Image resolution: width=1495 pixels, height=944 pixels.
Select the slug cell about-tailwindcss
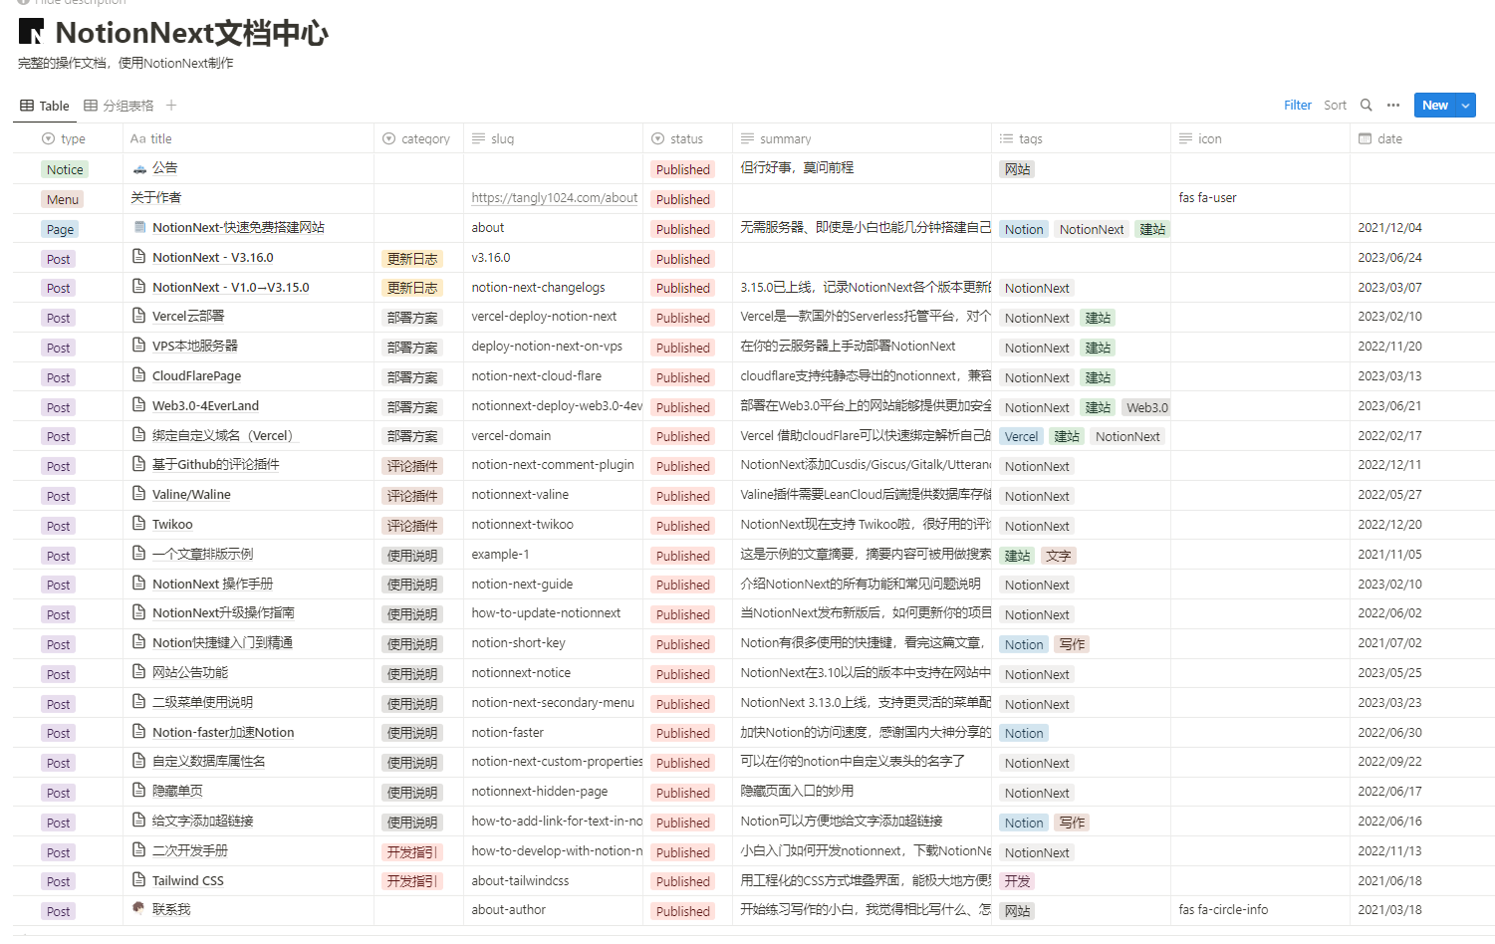[553, 880]
